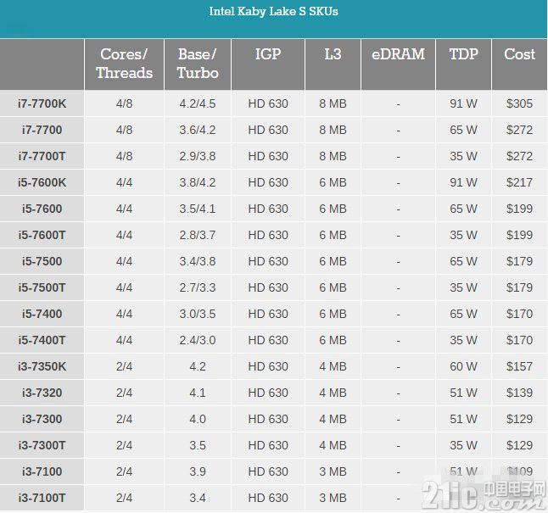Image resolution: width=548 pixels, height=513 pixels.
Task: Click the 3 MB L3 for i3-7100
Action: tap(333, 471)
